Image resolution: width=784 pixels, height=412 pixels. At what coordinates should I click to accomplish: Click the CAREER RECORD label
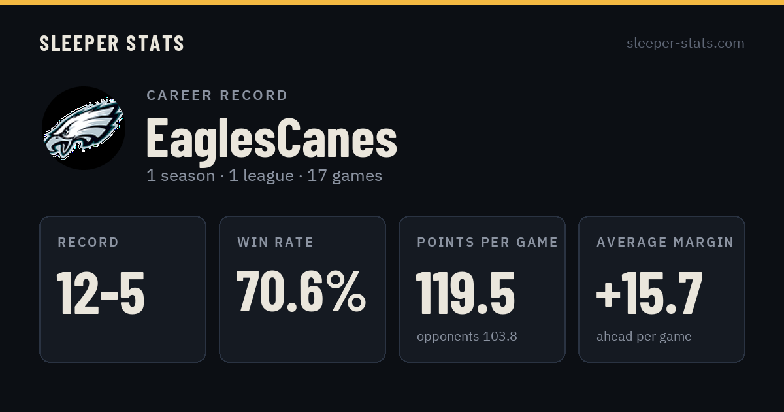(x=218, y=95)
